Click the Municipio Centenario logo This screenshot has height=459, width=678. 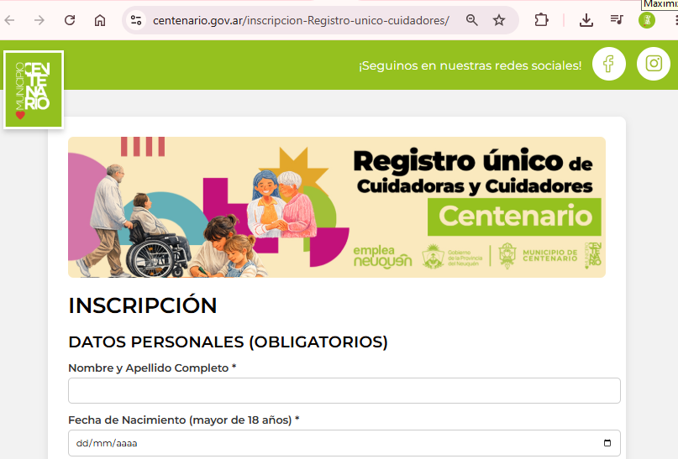tap(34, 90)
